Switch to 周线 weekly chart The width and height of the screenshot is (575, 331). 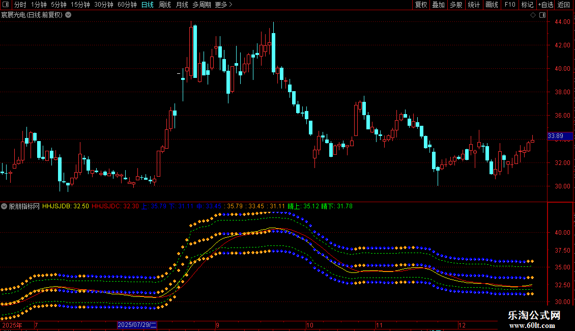[165, 5]
